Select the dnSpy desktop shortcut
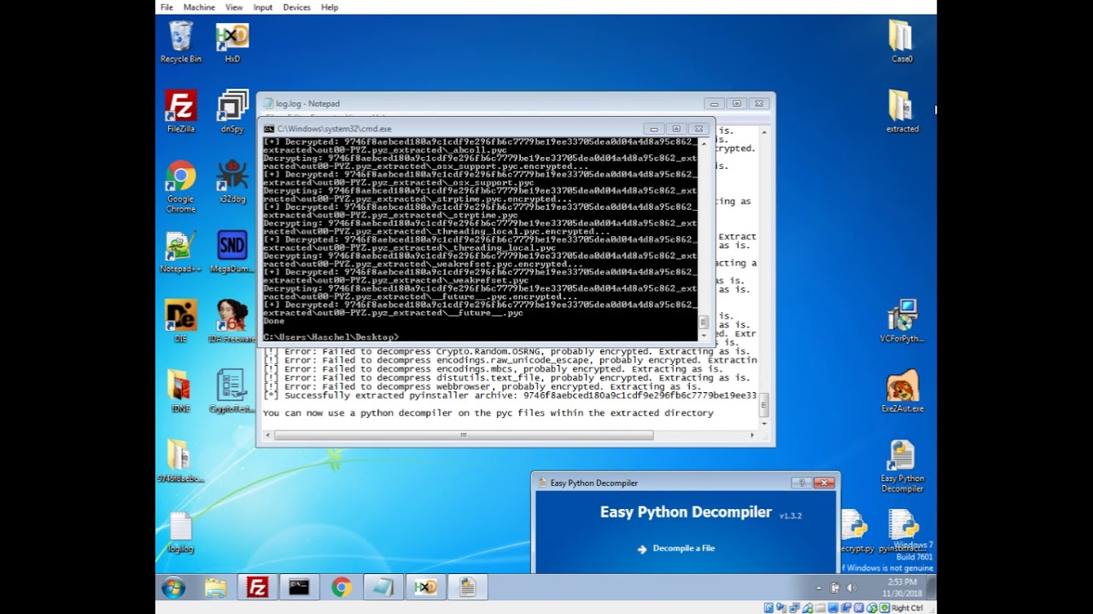 [x=232, y=113]
